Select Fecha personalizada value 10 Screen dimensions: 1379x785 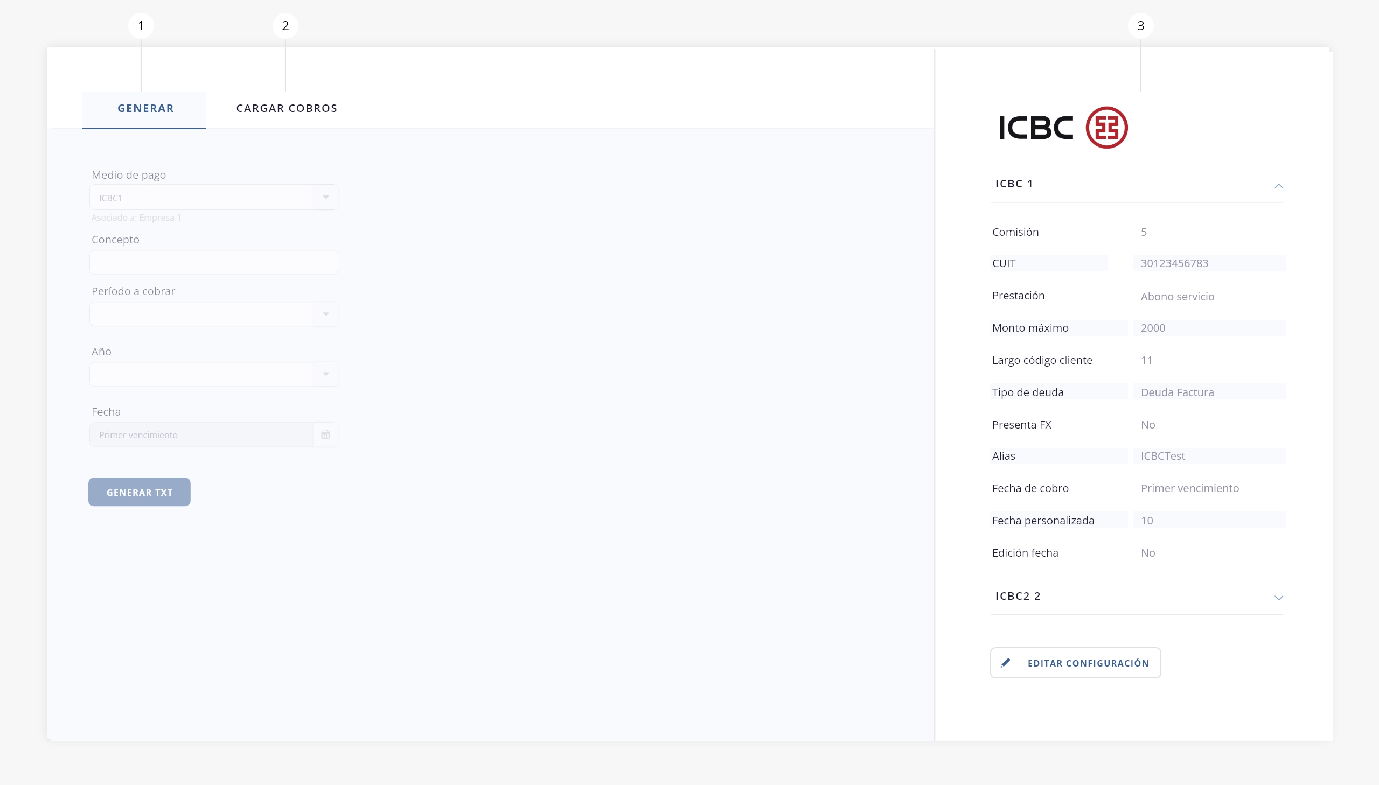(x=1147, y=521)
